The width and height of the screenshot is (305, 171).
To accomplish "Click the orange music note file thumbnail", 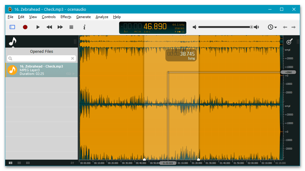I will pos(12,70).
